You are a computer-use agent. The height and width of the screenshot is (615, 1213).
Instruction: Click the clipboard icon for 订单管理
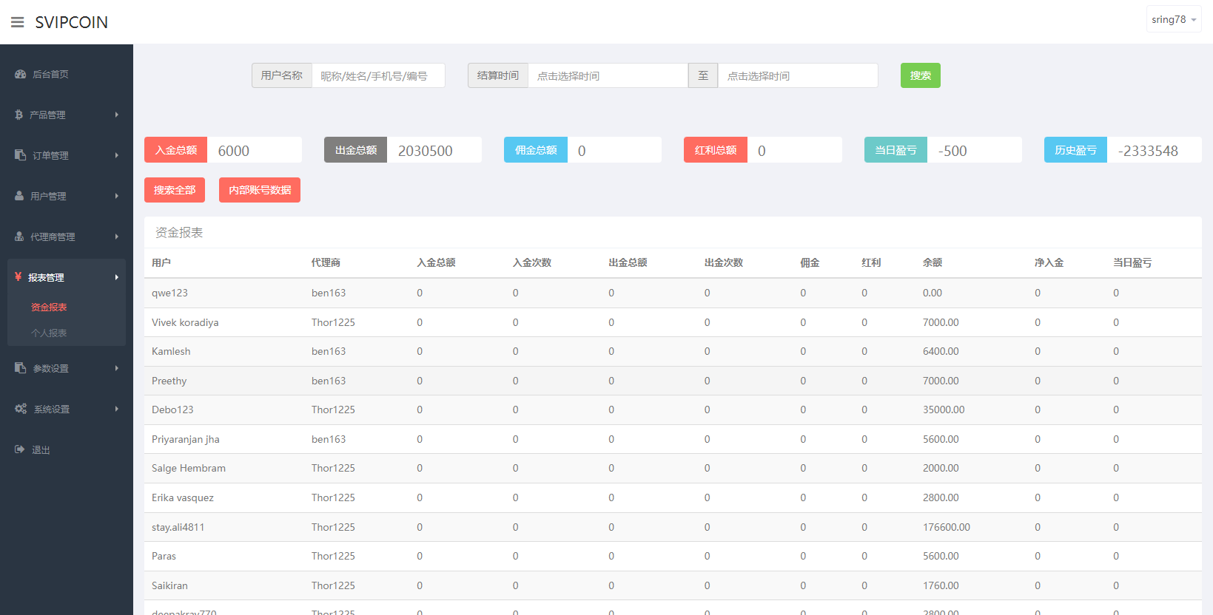pos(20,155)
